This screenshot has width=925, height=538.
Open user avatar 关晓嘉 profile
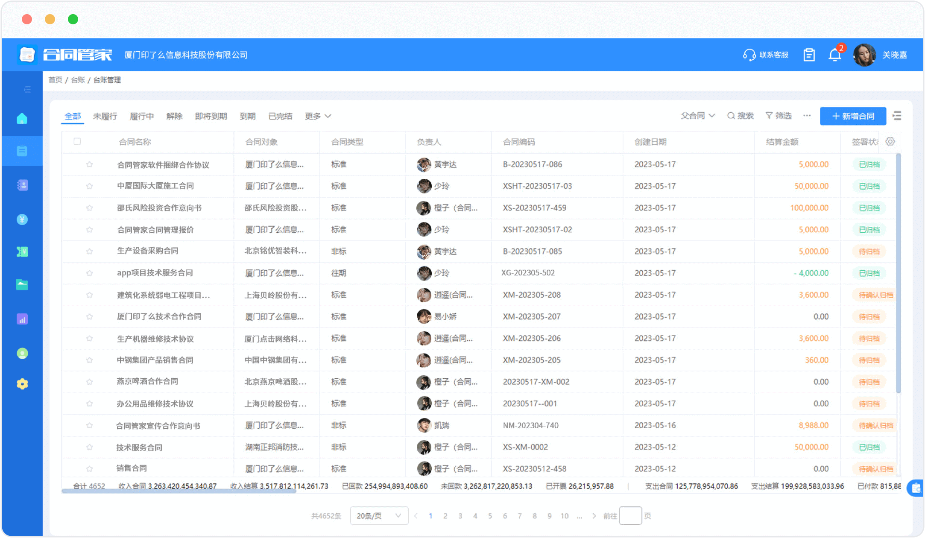[x=864, y=55]
